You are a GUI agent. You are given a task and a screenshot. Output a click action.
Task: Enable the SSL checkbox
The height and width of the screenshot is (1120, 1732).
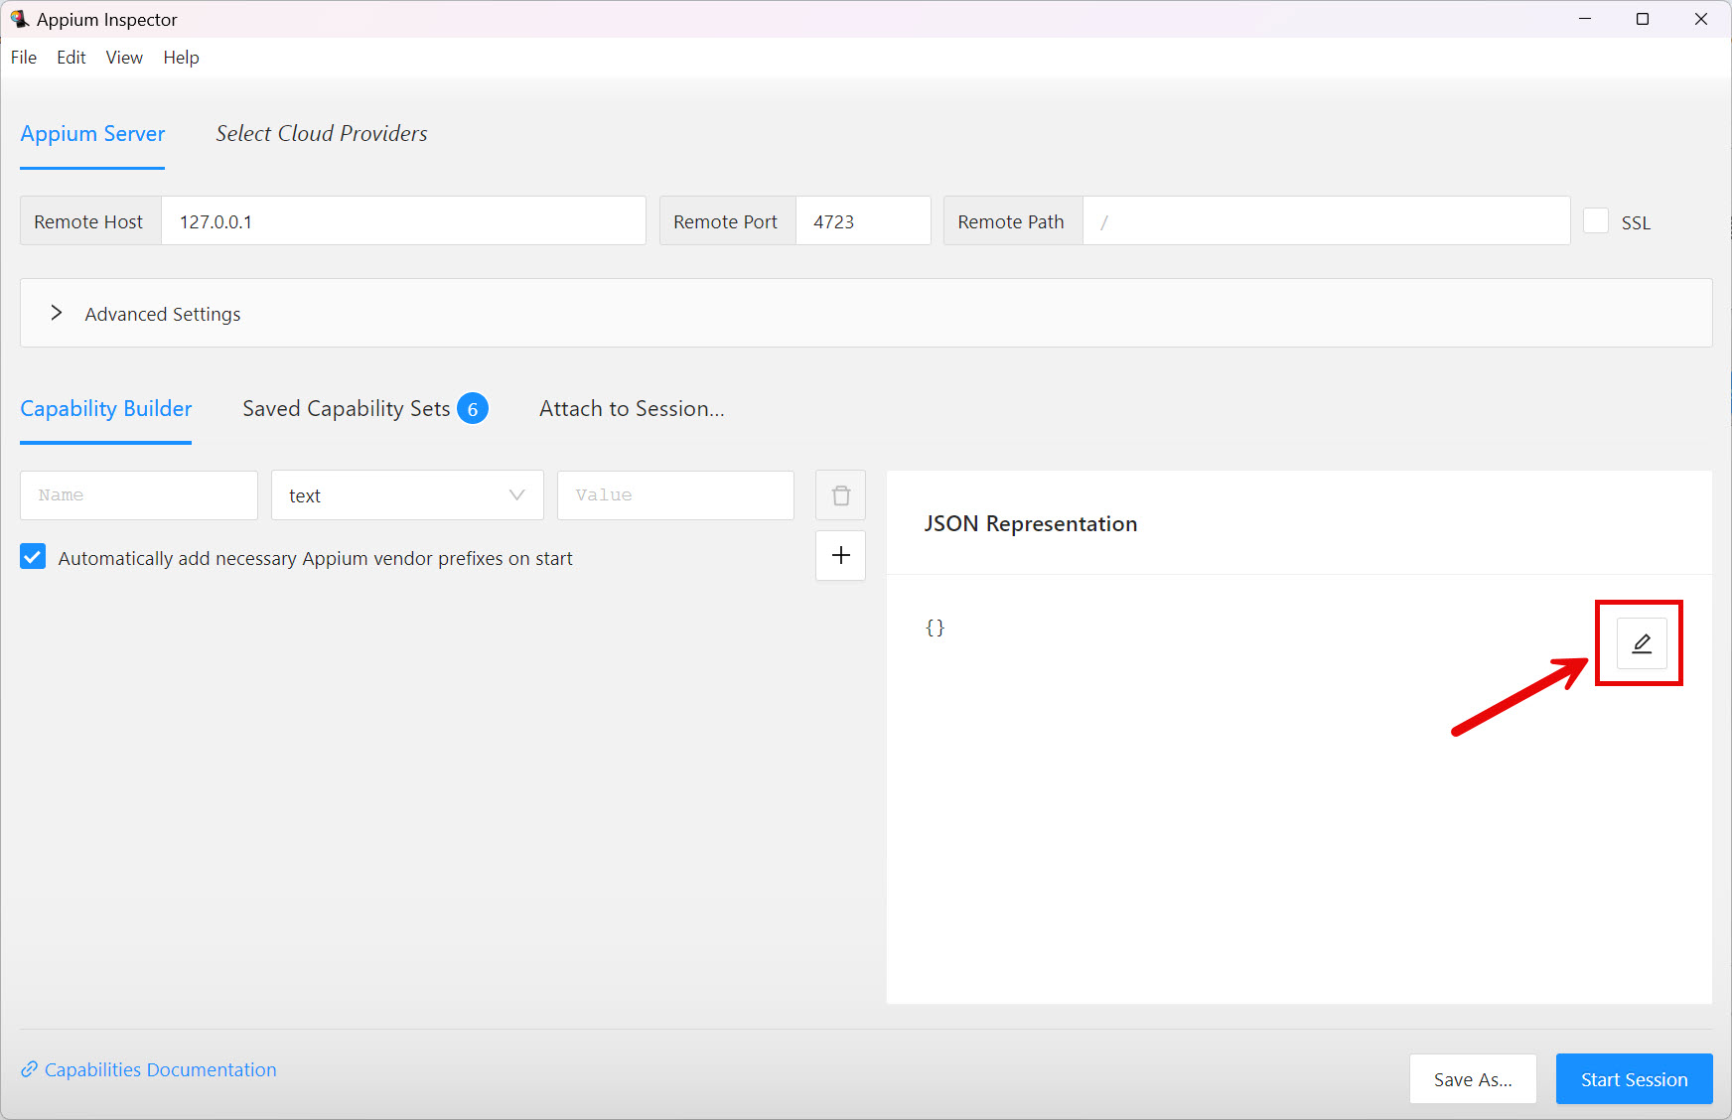(x=1596, y=220)
